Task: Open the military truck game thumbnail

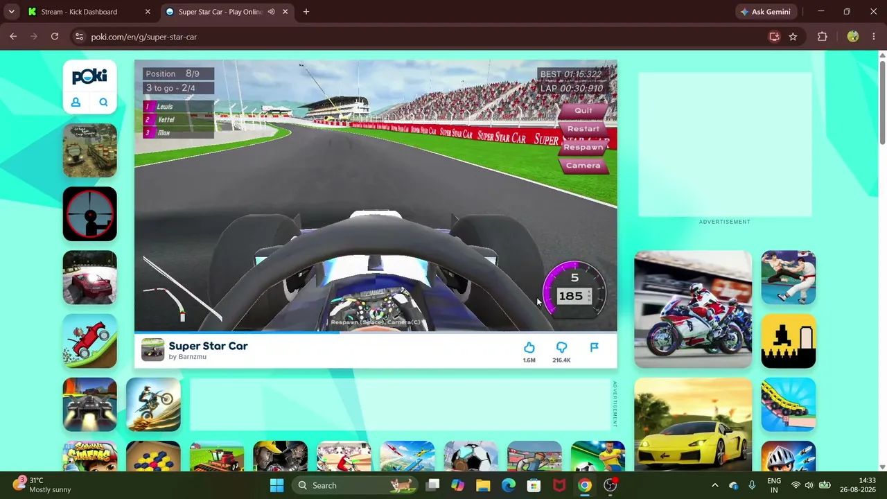Action: click(x=90, y=150)
